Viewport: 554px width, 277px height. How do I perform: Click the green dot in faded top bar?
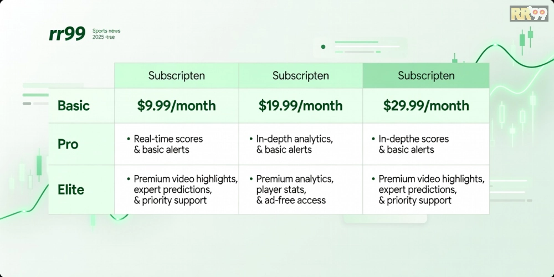coord(323,47)
